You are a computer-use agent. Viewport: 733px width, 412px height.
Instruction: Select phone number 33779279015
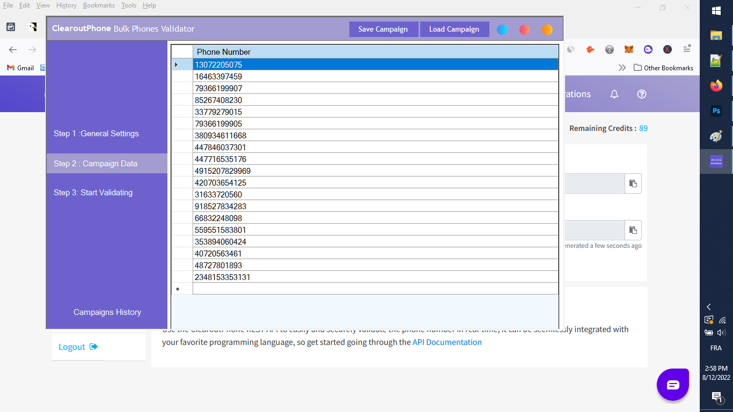(x=376, y=112)
